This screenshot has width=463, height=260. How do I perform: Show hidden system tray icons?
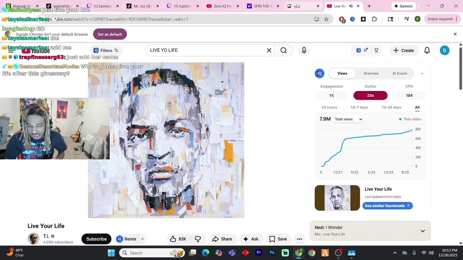pyautogui.click(x=395, y=253)
